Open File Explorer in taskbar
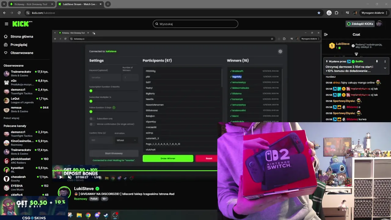 point(79,215)
